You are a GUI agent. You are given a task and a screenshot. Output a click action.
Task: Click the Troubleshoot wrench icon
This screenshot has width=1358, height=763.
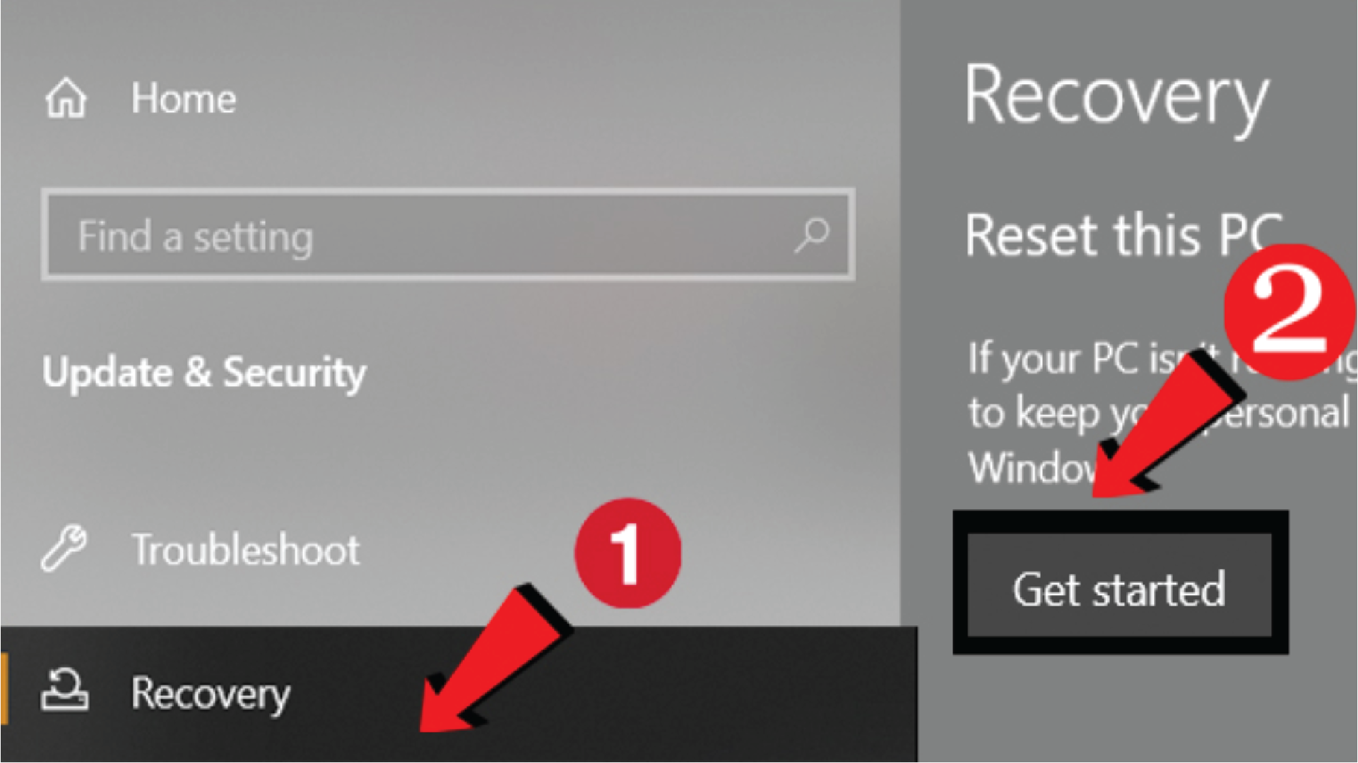(64, 548)
